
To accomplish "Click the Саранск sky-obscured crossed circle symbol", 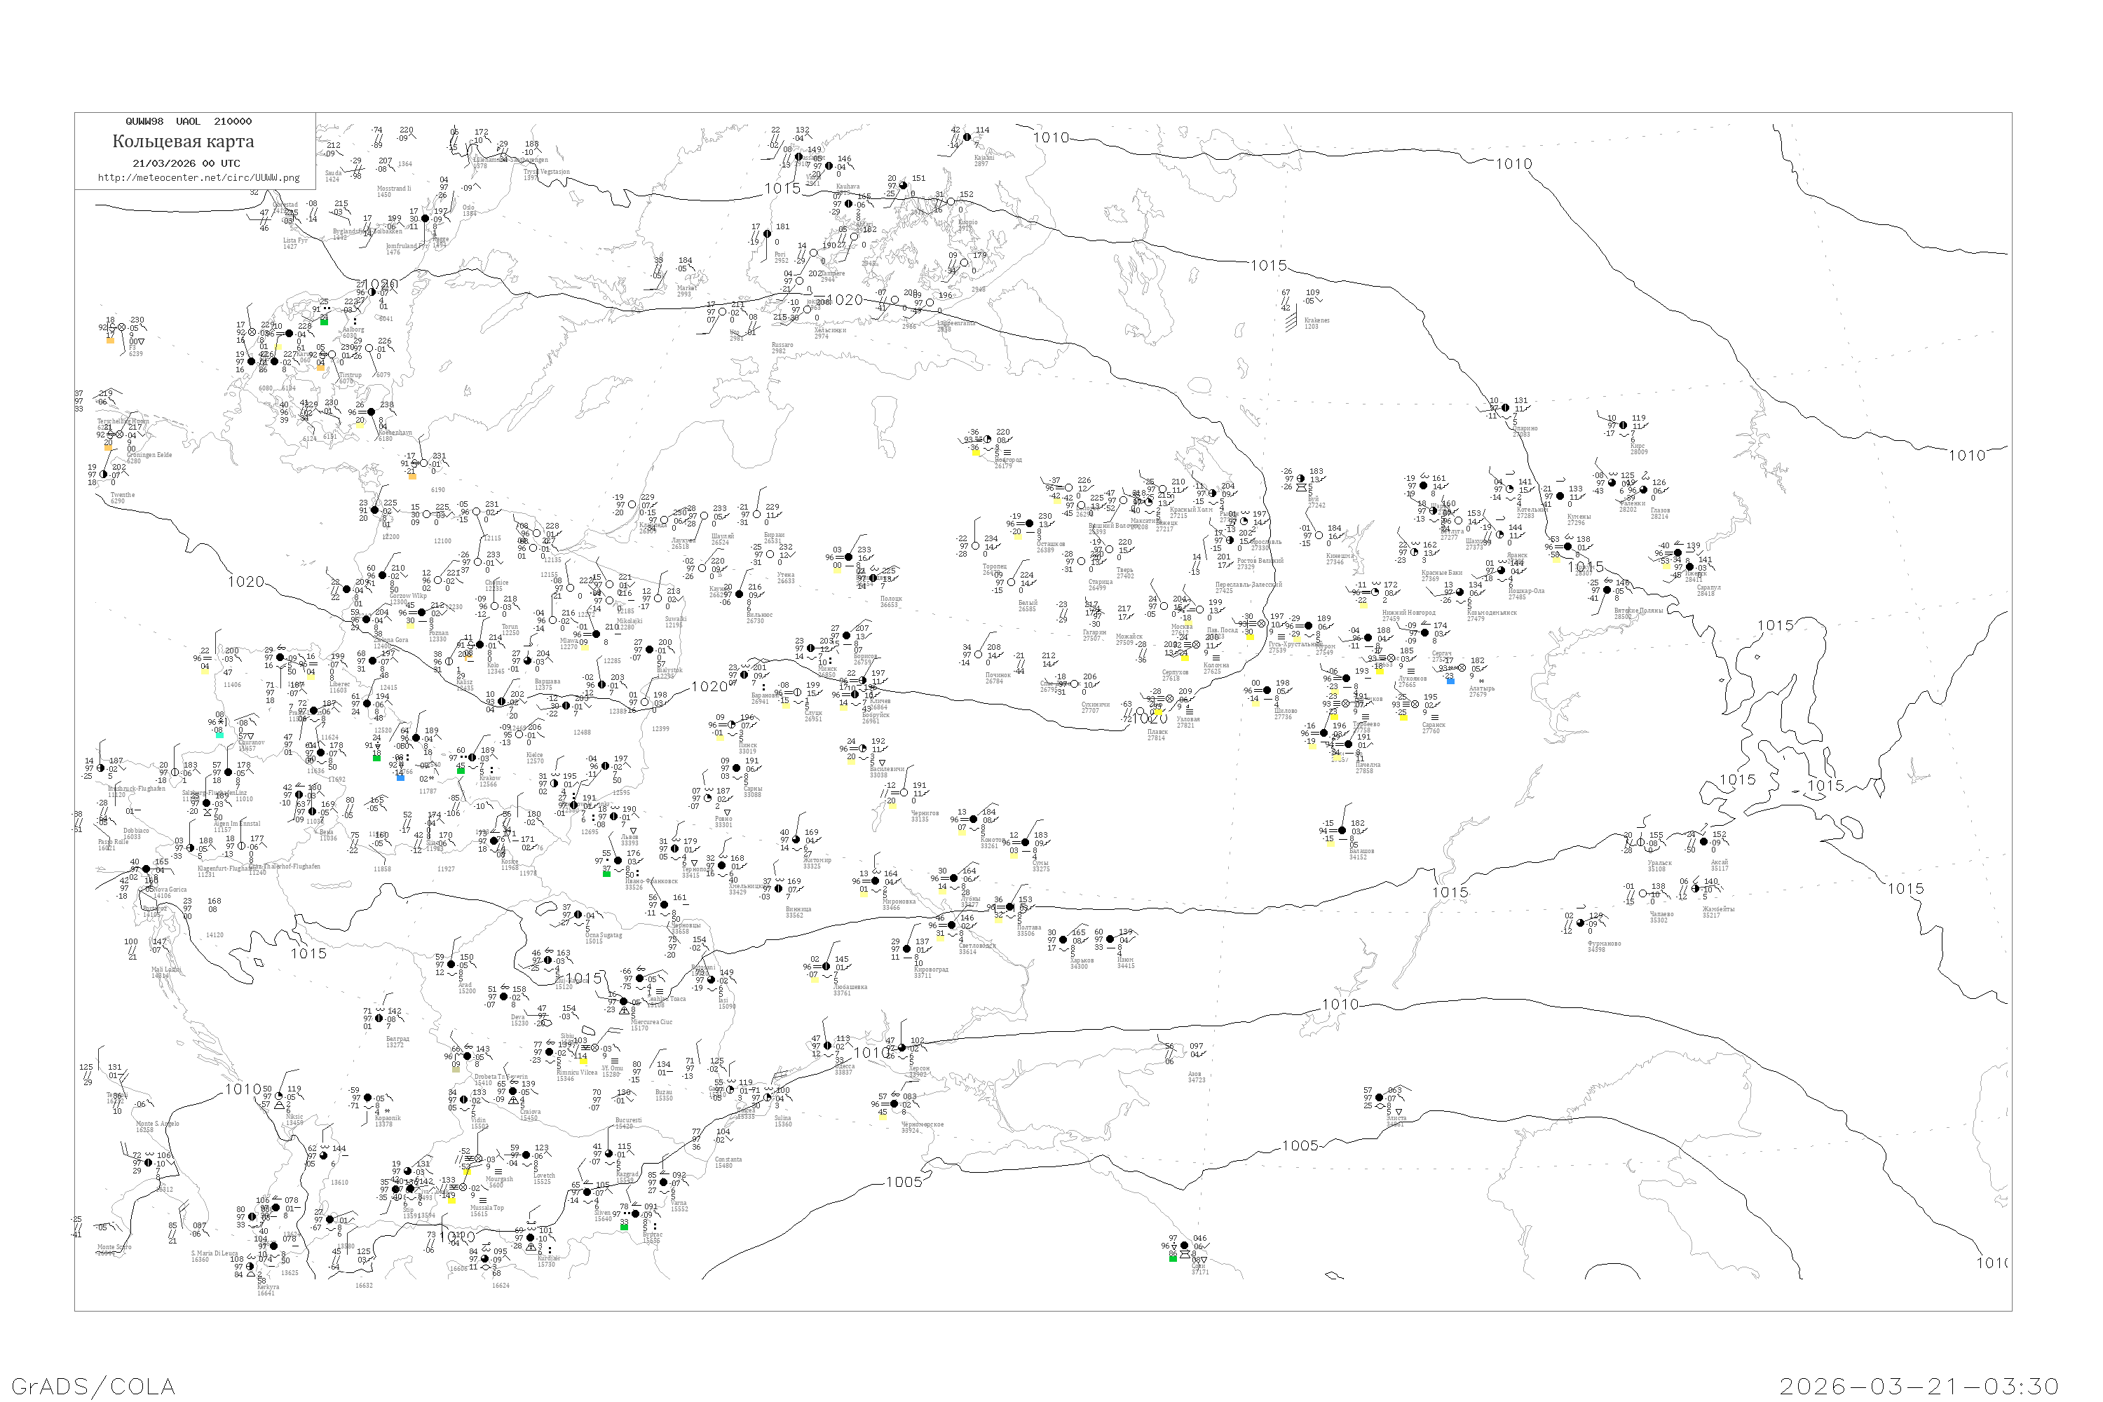I will click(1415, 705).
